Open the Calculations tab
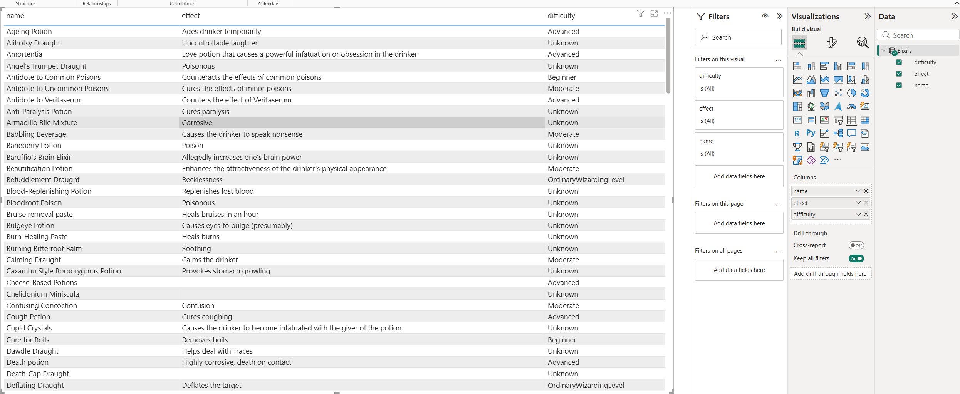Screen dimensions: 960x394 [183, 3]
